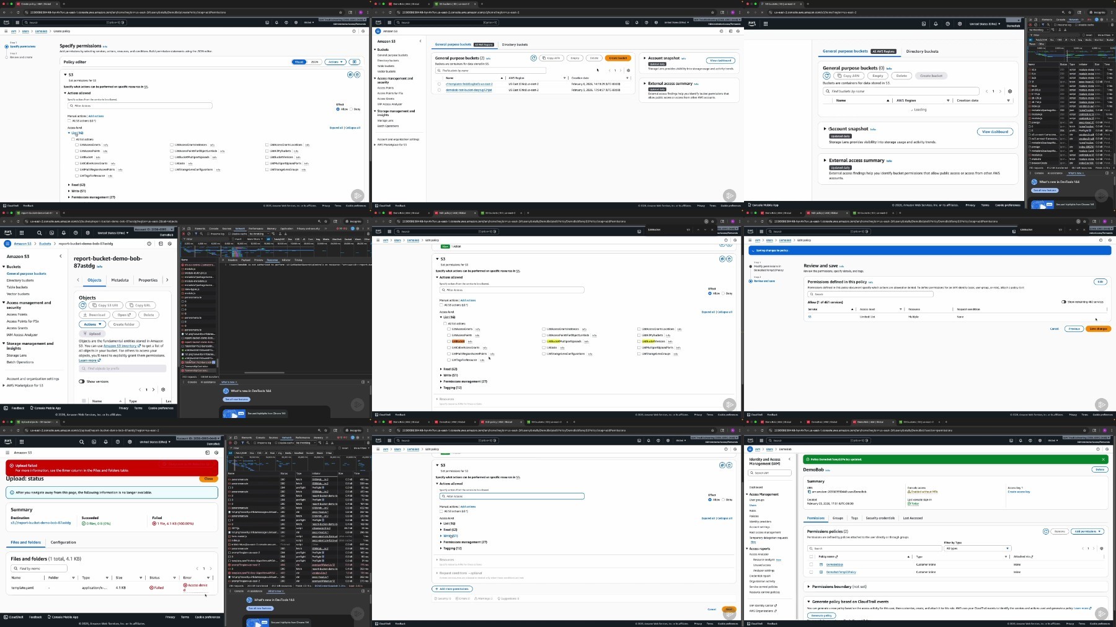Copy the ARN using the icon on DemoBob page
Viewport: 1116px width, 627px height.
tap(810, 492)
